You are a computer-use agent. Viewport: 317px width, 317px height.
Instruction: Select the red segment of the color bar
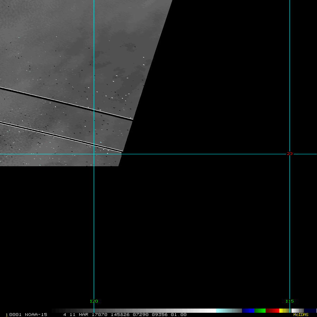click(x=272, y=311)
